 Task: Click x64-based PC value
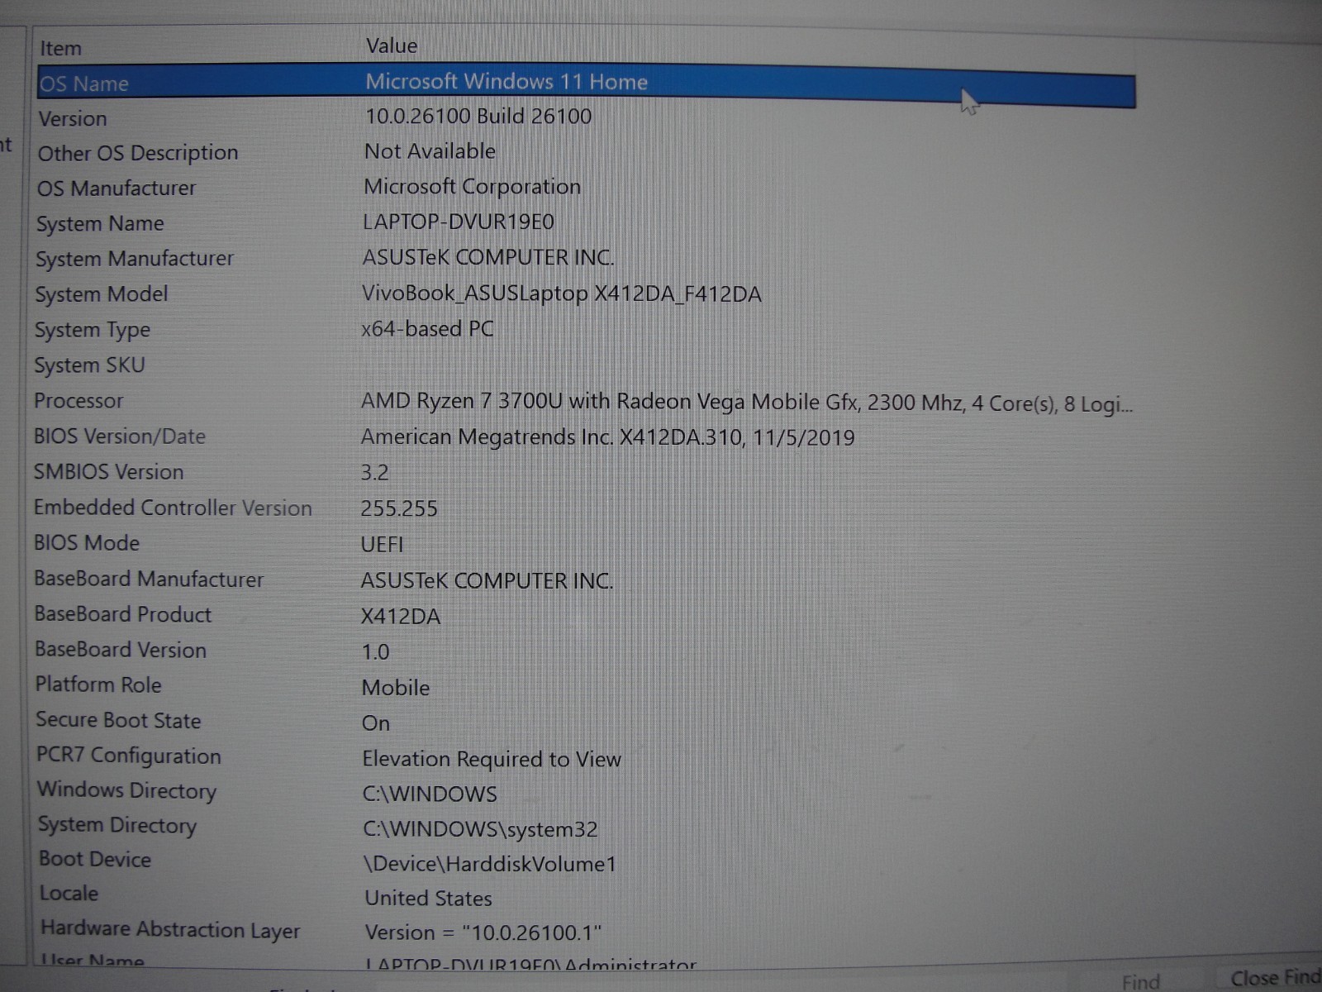[427, 330]
